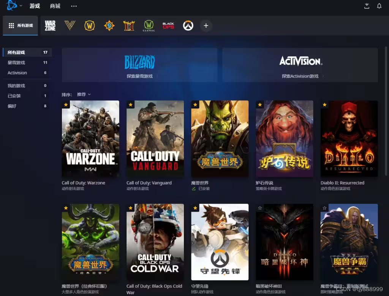Toggle favorite star on 魔兽争霸III card
This screenshot has height=296, width=389.
(x=325, y=208)
